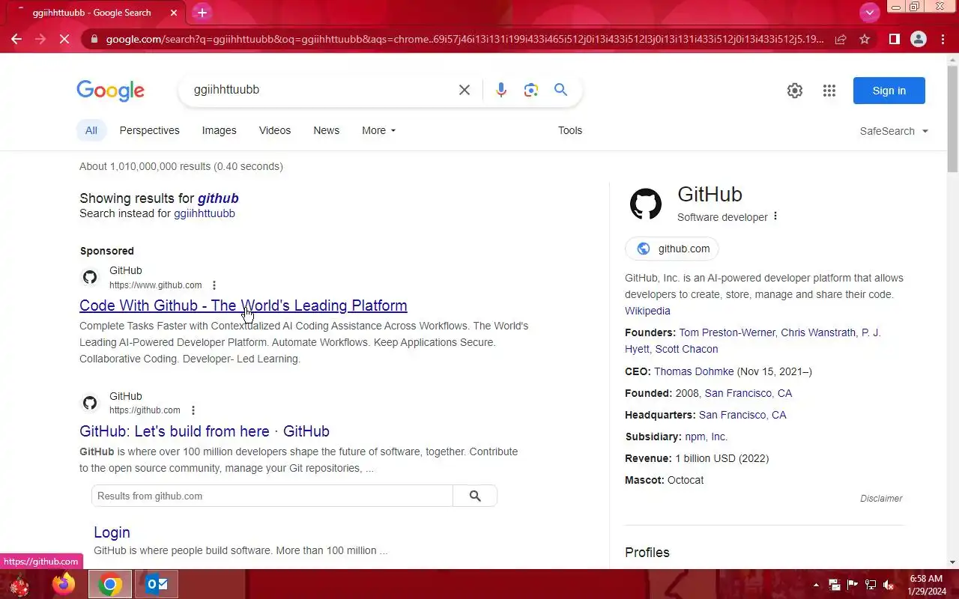View site information lock icon
Screen dimensions: 959x599
94,39
